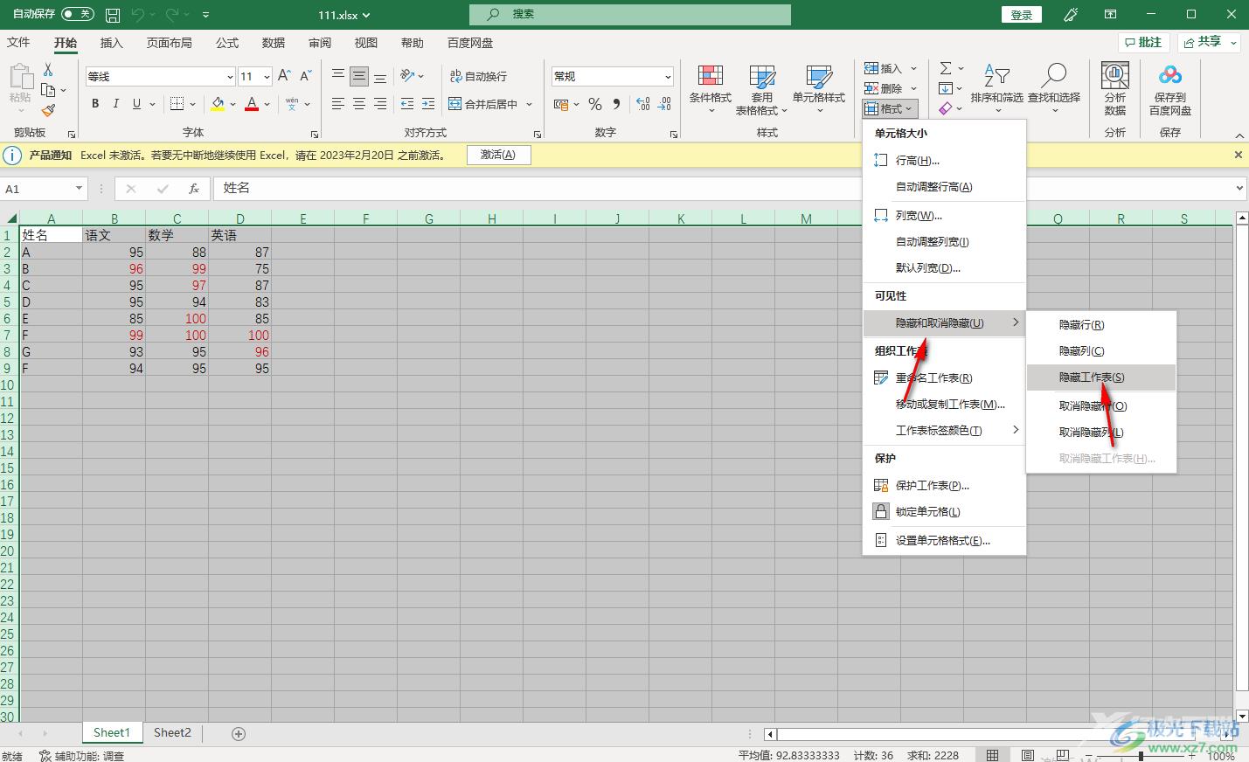This screenshot has height=762, width=1249.
Task: Open the font name dropdown (等线)
Action: point(230,76)
